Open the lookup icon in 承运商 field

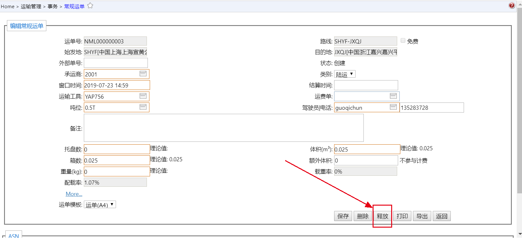(143, 74)
